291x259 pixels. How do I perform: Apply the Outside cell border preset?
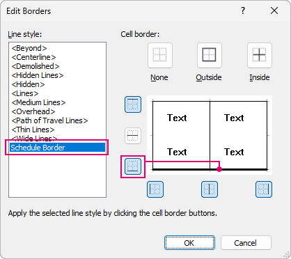click(210, 55)
